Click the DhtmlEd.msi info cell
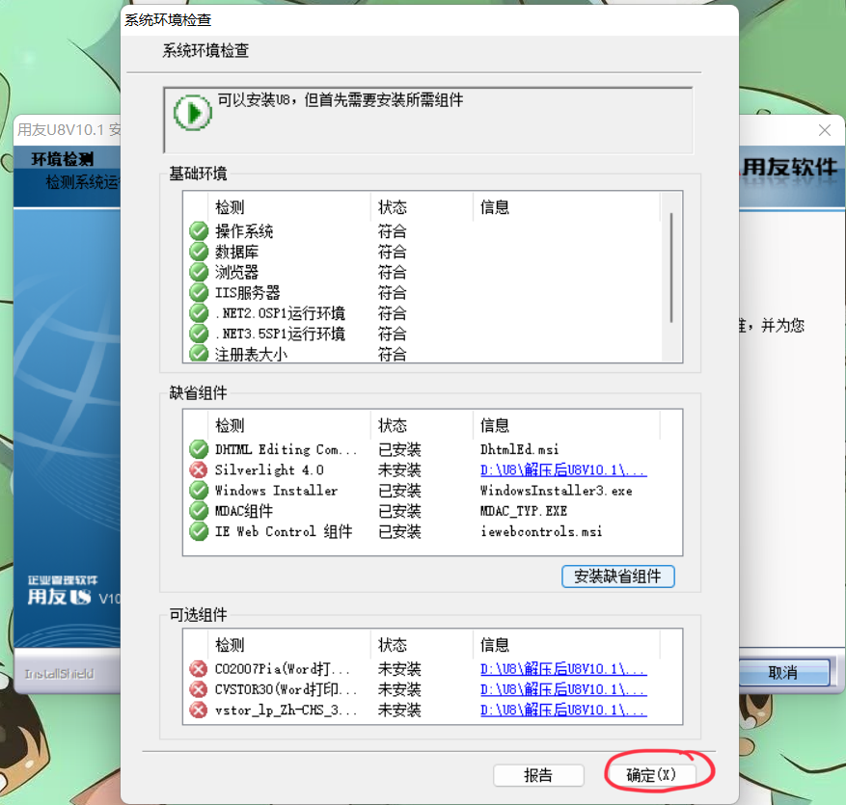The width and height of the screenshot is (846, 805). coord(520,449)
